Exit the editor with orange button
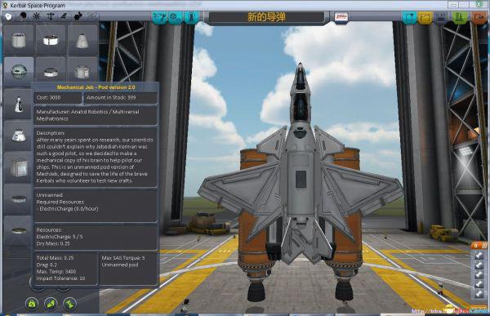This screenshot has width=490, height=316. coord(479,17)
